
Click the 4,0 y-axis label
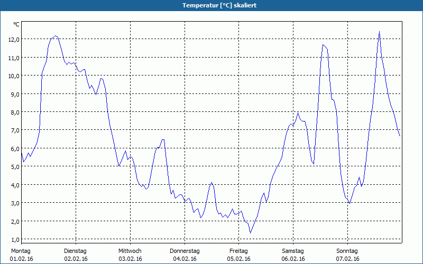[16, 185]
